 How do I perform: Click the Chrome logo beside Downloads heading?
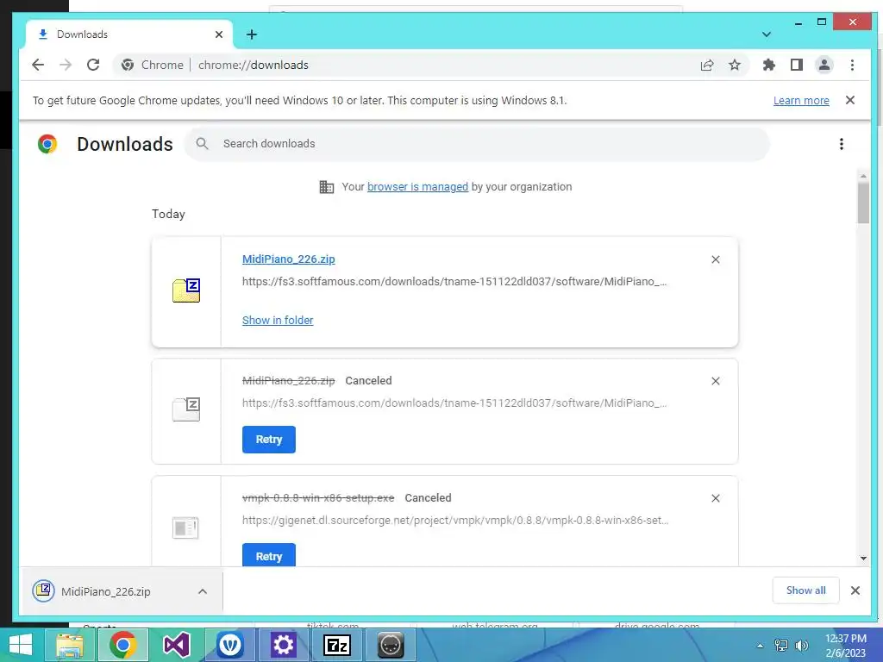[47, 144]
